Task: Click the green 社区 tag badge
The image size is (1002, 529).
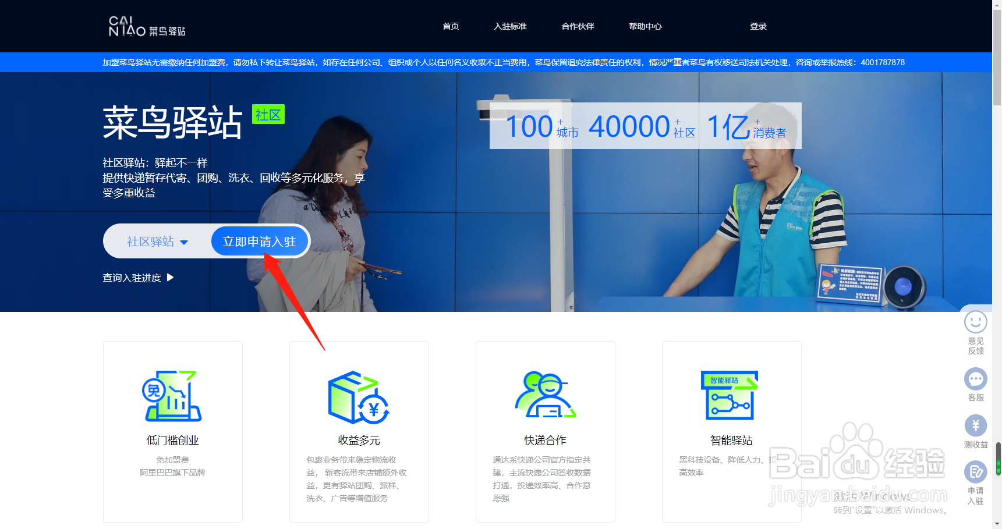Action: coord(268,115)
